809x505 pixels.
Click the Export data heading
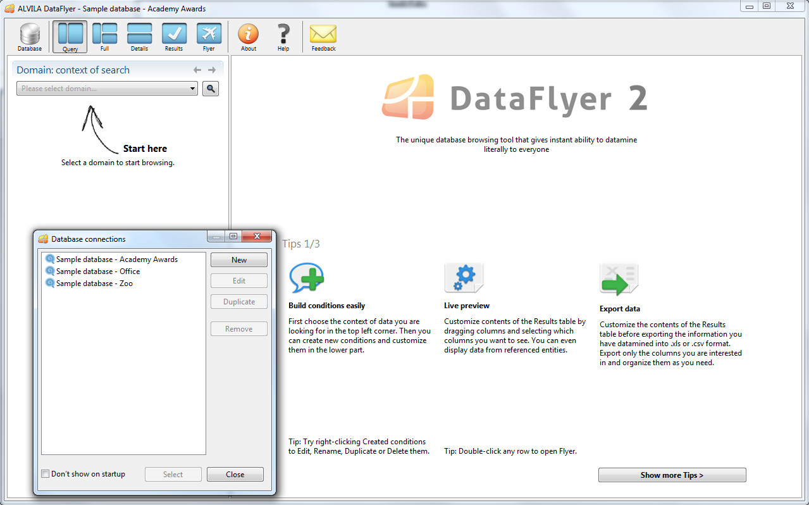click(620, 309)
